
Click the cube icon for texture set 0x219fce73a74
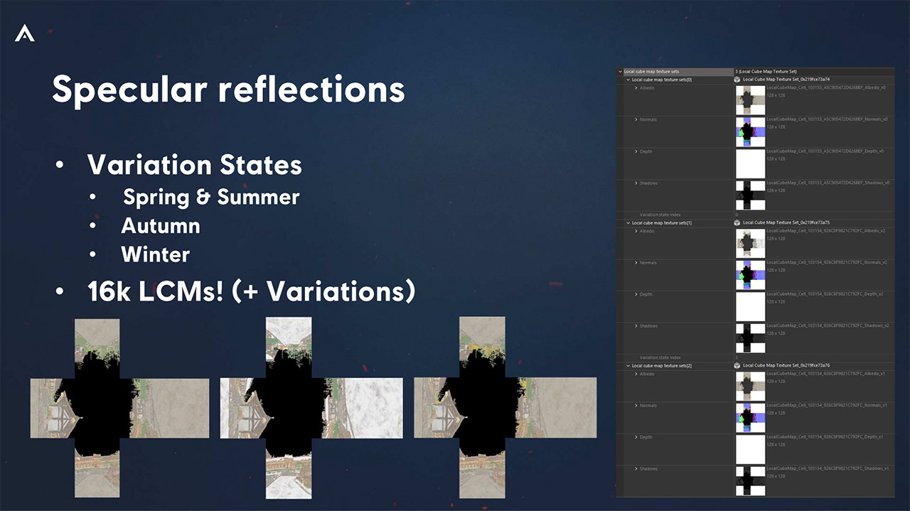(738, 80)
